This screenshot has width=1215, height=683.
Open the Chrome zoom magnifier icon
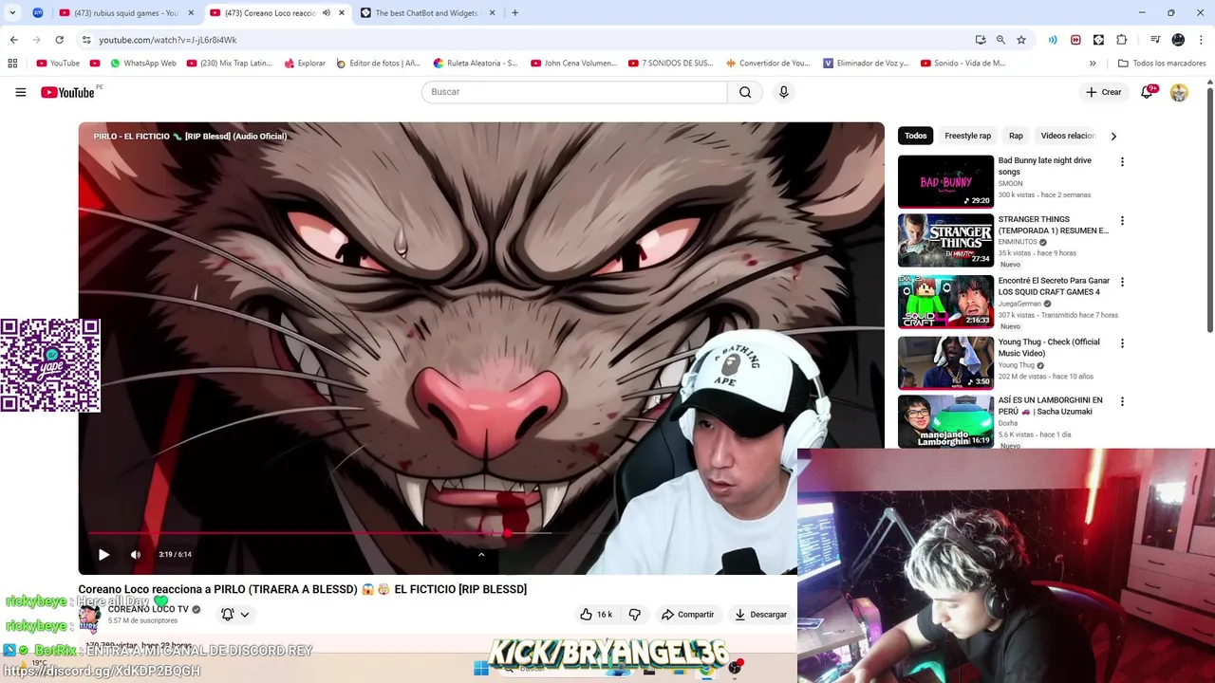click(x=1000, y=40)
